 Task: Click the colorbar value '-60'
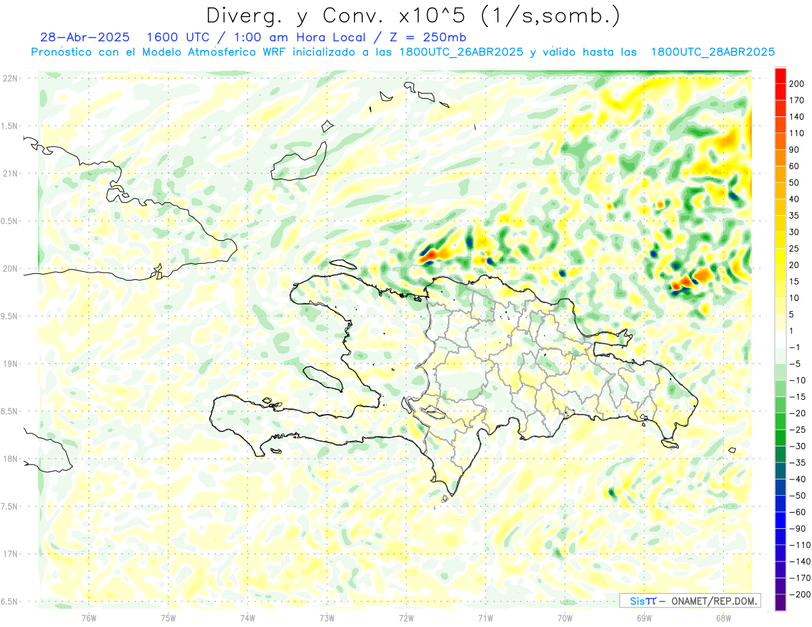(x=798, y=513)
